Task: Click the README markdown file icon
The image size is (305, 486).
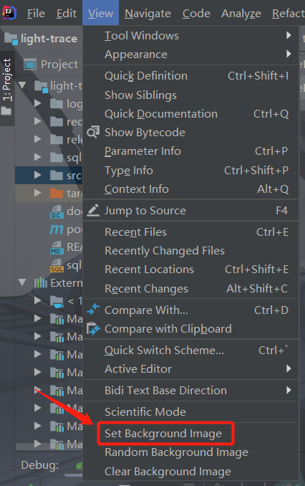Action: 57,248
